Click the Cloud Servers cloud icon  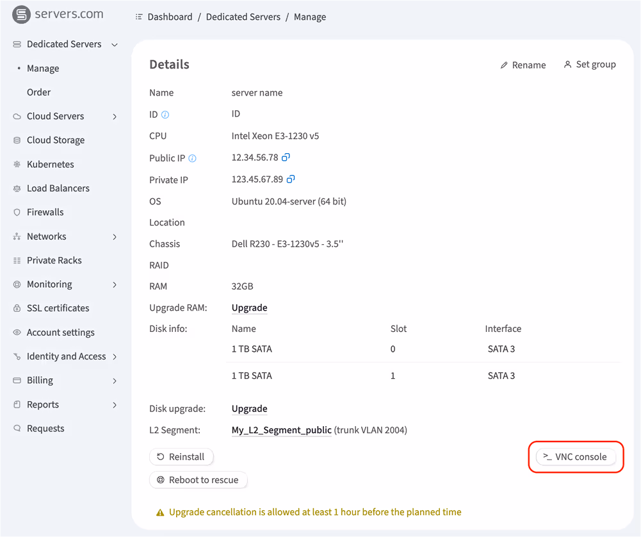(x=17, y=117)
